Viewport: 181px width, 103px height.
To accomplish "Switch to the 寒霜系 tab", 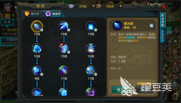I will click(53, 14).
